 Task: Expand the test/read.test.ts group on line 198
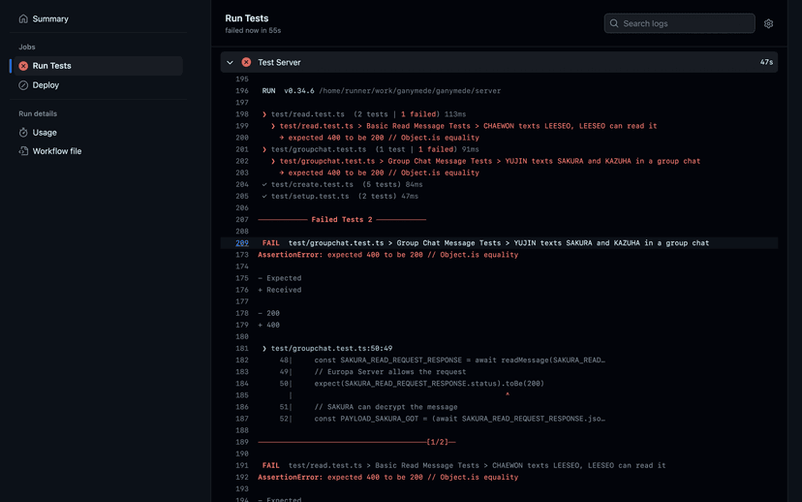tap(264, 114)
